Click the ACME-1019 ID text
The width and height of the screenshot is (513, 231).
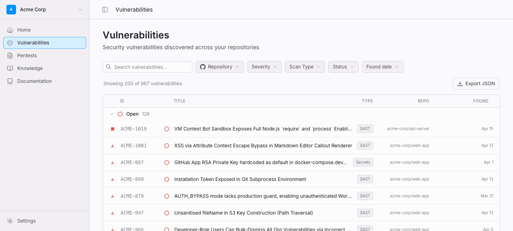click(133, 129)
